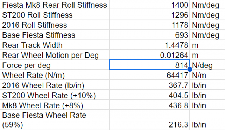Viewport: 225px width, 130px height.
Task: Click the 1296 value cell
Action: [150, 15]
